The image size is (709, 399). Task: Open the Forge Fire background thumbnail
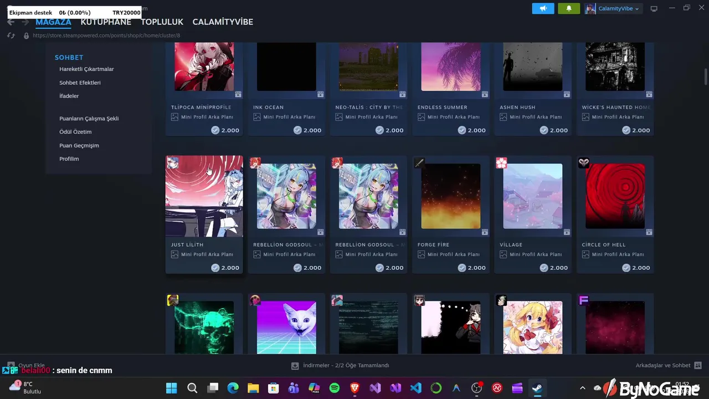(450, 196)
